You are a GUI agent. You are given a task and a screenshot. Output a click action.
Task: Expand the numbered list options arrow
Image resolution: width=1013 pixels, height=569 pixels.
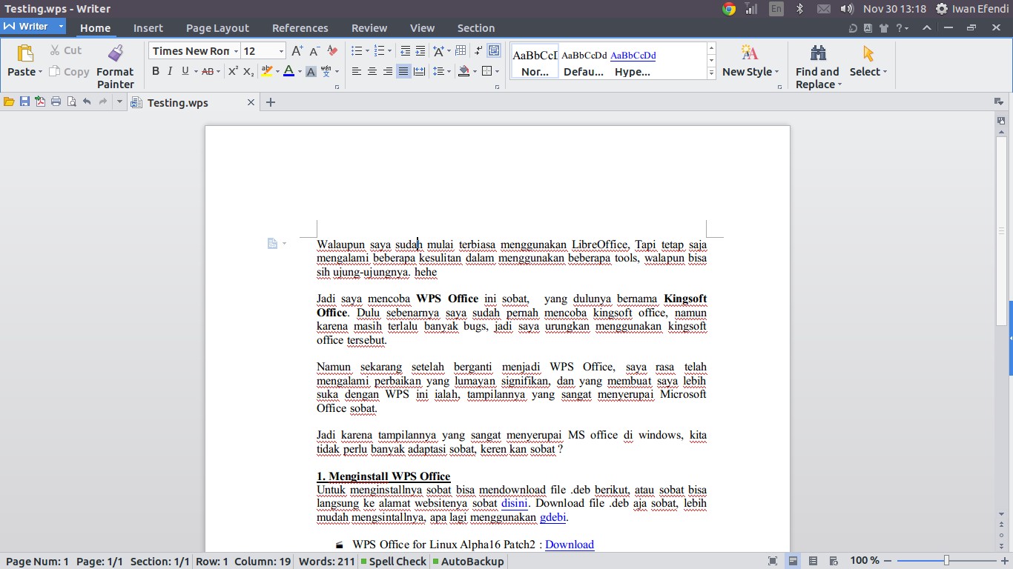coord(391,51)
